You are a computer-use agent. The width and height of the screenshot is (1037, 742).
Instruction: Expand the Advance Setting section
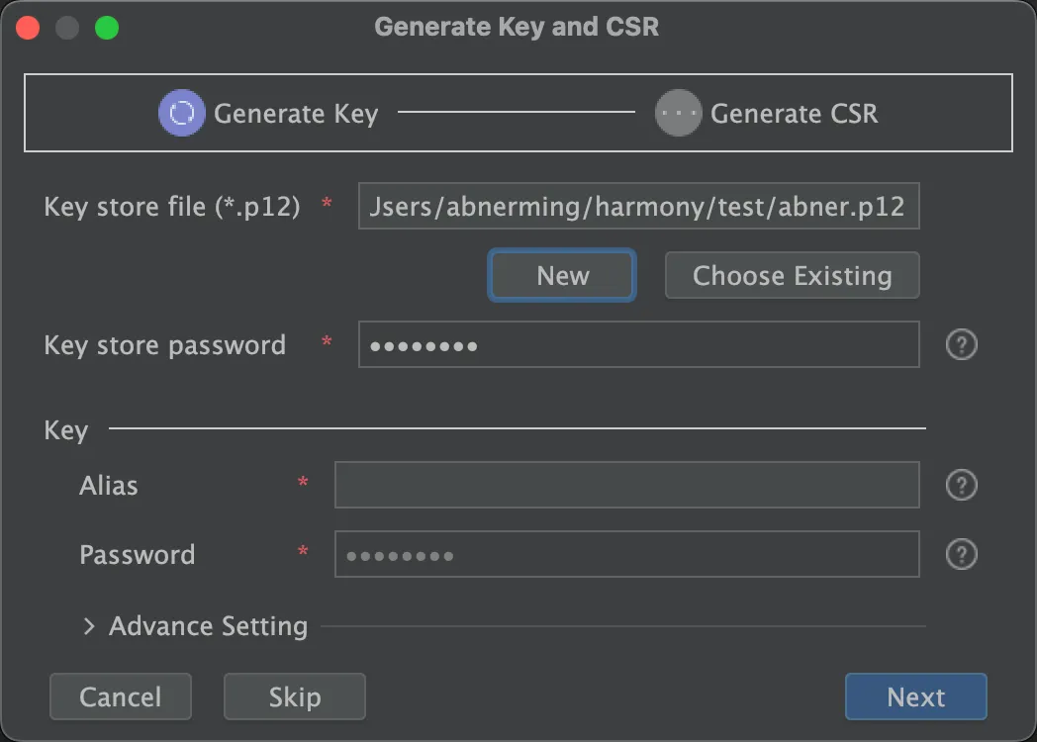pyautogui.click(x=89, y=626)
